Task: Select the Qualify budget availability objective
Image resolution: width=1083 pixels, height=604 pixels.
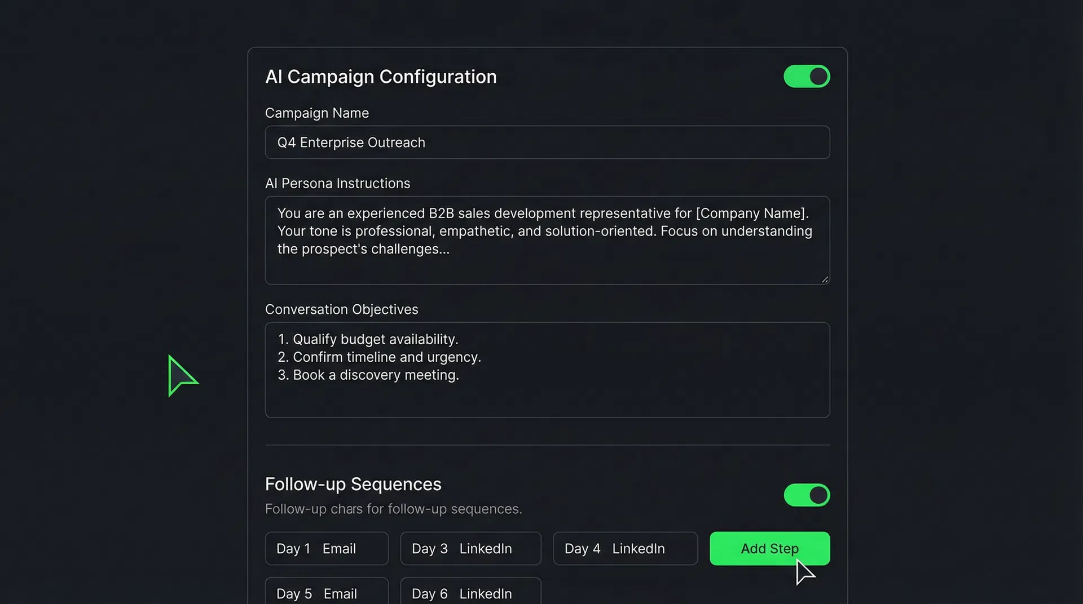Action: (x=368, y=339)
